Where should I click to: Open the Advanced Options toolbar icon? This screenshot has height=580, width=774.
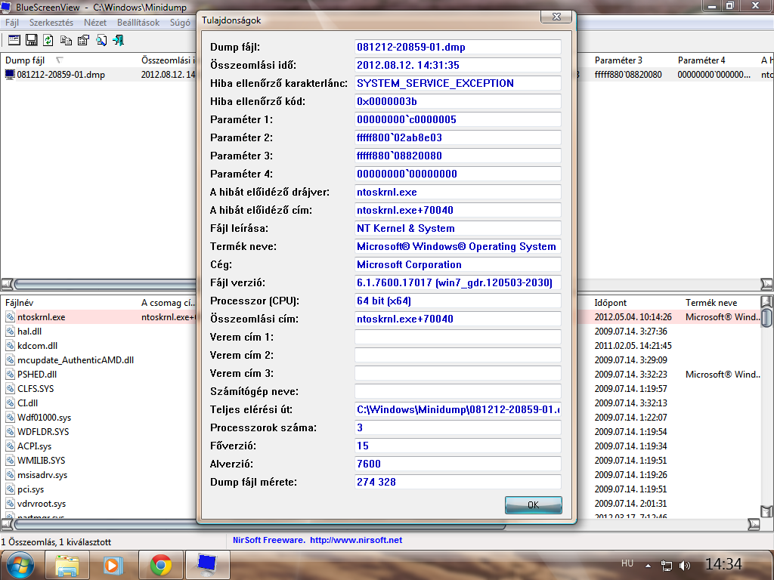[x=14, y=41]
